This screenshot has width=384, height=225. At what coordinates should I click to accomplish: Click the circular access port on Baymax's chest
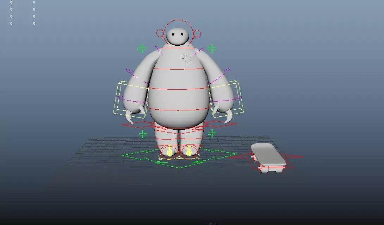[x=187, y=58]
